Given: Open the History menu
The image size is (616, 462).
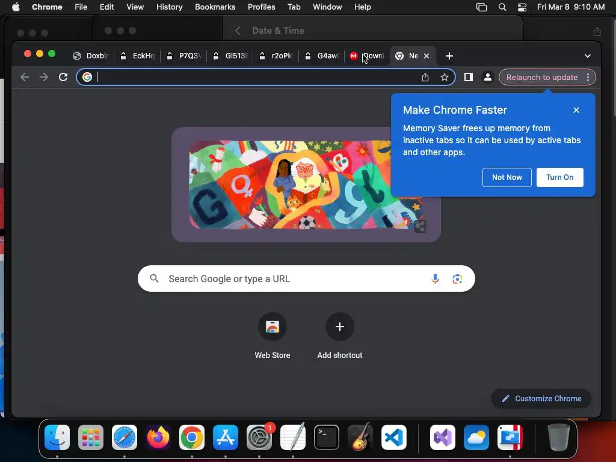Looking at the screenshot, I should [169, 7].
